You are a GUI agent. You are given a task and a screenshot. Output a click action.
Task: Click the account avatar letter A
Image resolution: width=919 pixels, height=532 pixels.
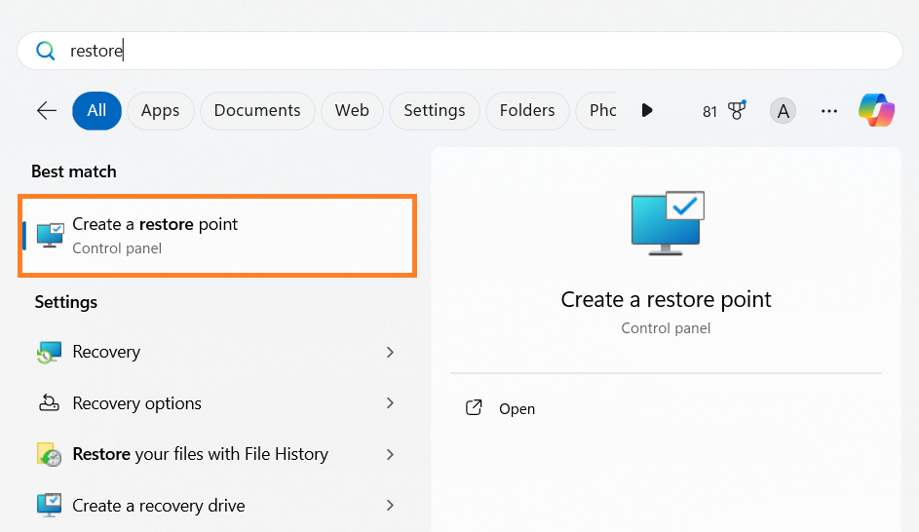pyautogui.click(x=782, y=111)
